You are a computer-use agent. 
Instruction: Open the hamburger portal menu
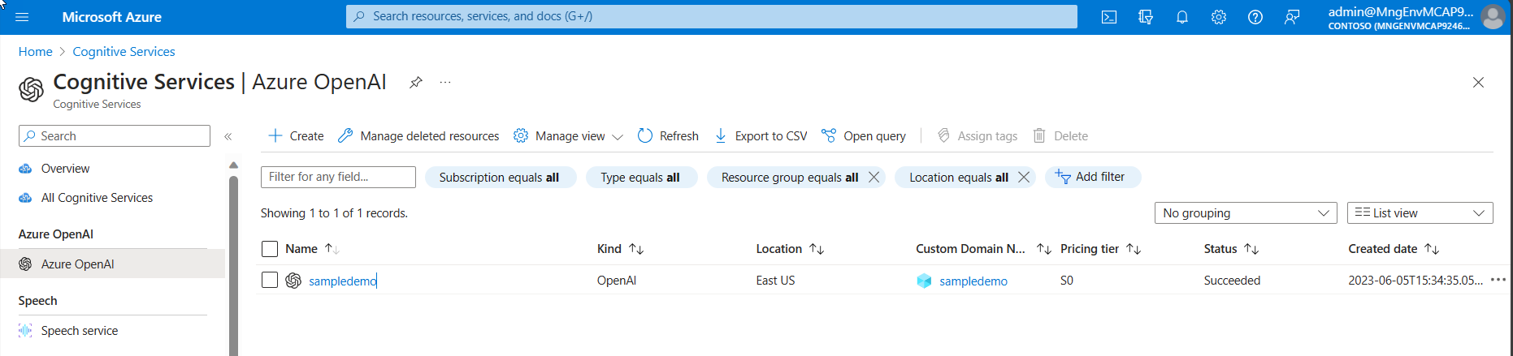22,17
